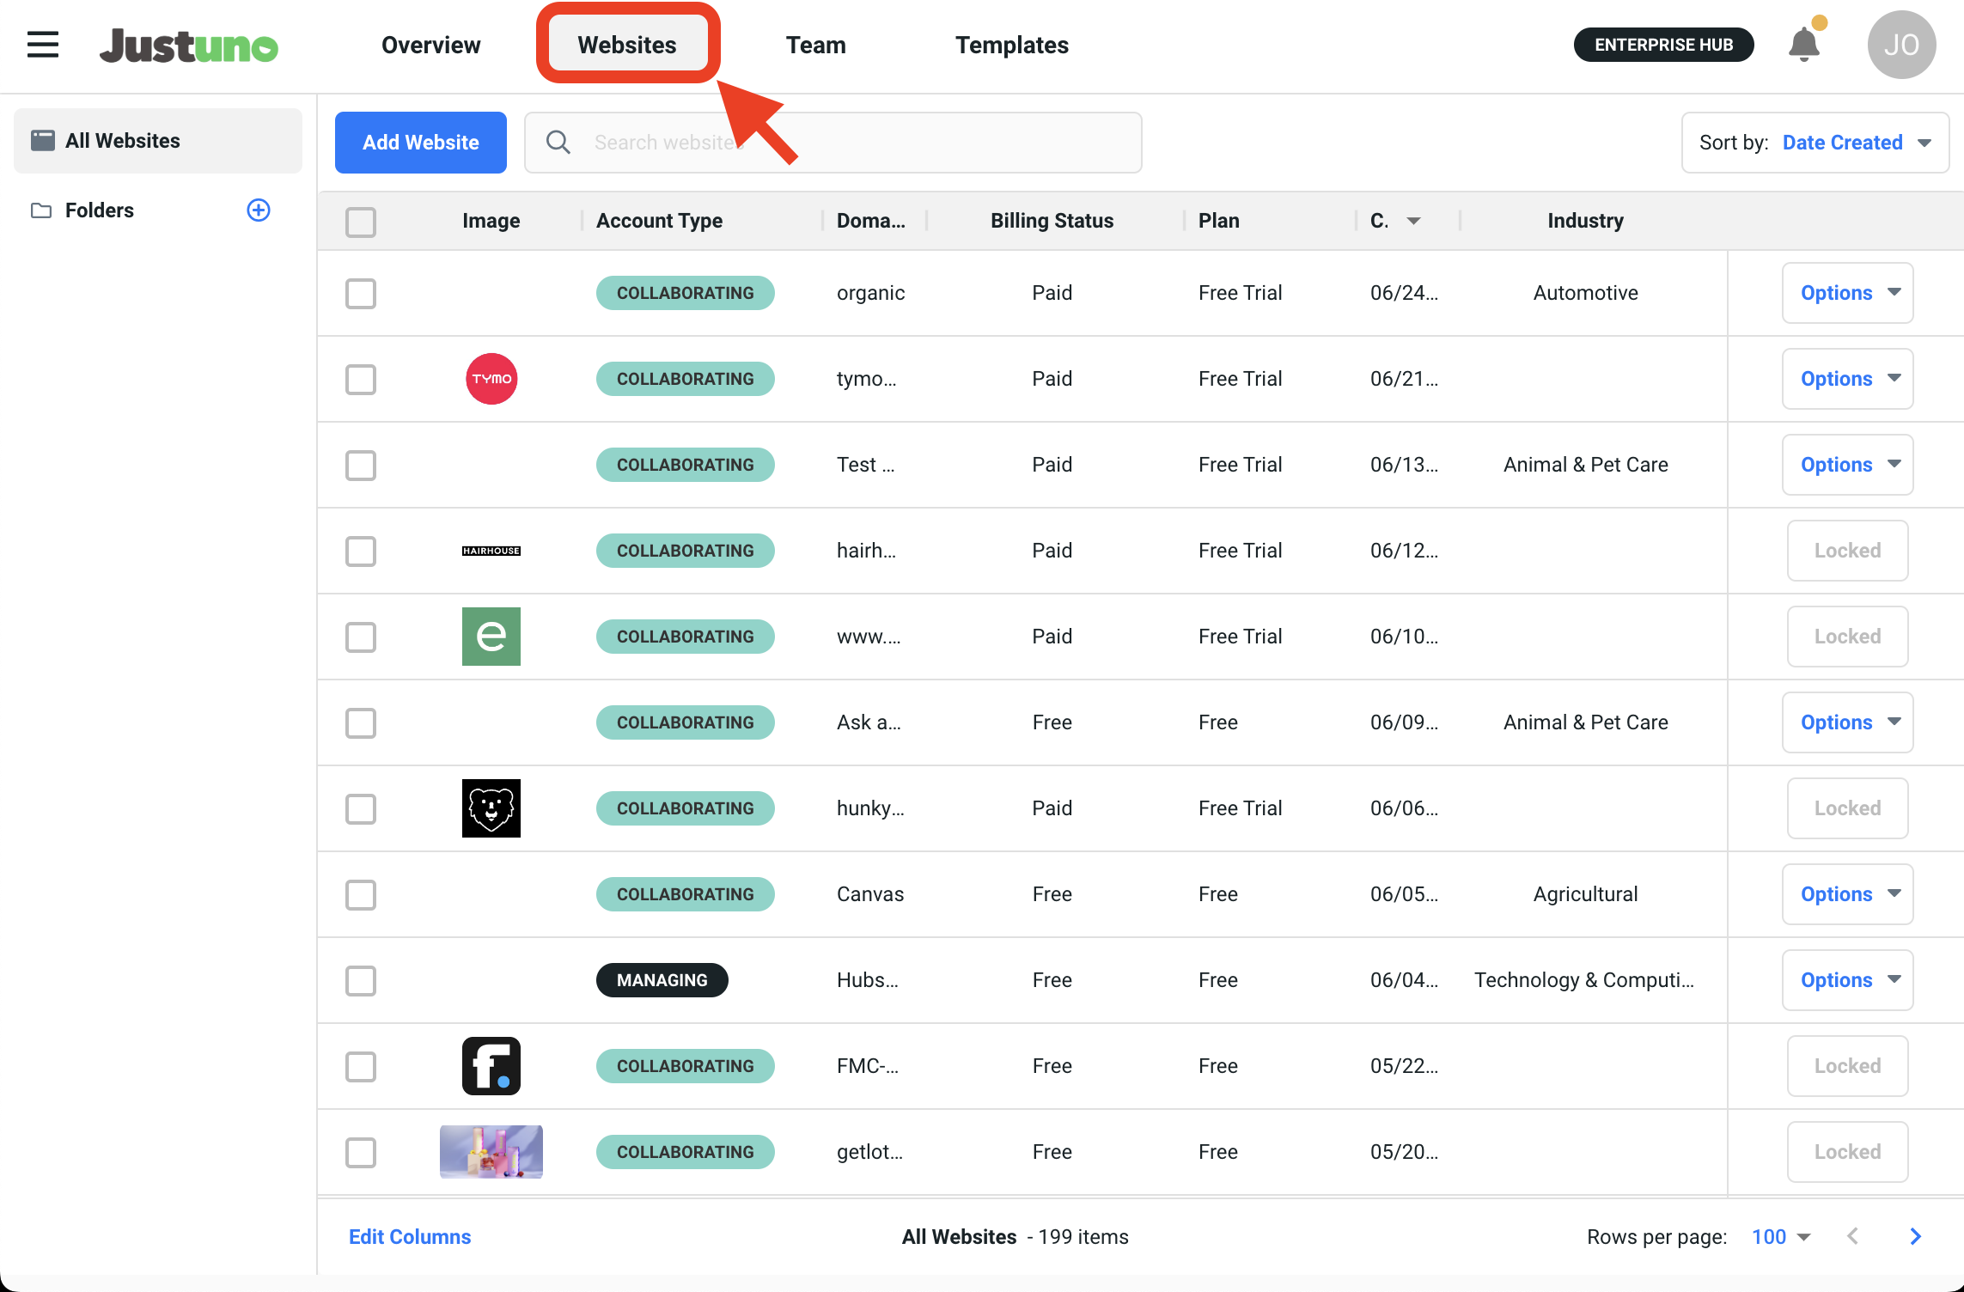Image resolution: width=1964 pixels, height=1292 pixels.
Task: Open the JO user avatar menu
Action: (1900, 45)
